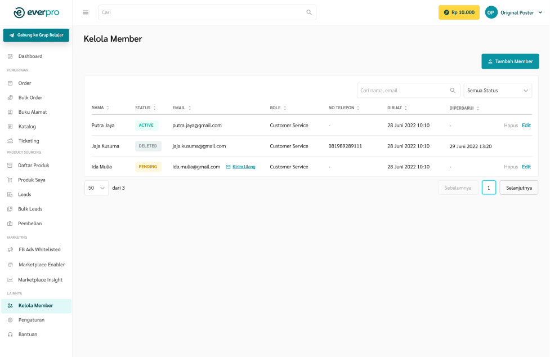Sort by EMAIL column arrows

(x=189, y=108)
